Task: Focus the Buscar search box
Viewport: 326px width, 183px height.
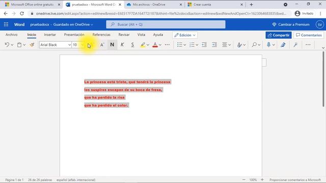Action: (x=166, y=24)
